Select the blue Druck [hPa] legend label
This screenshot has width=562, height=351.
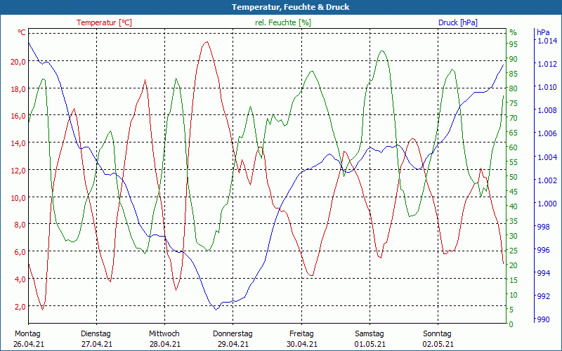pos(458,22)
